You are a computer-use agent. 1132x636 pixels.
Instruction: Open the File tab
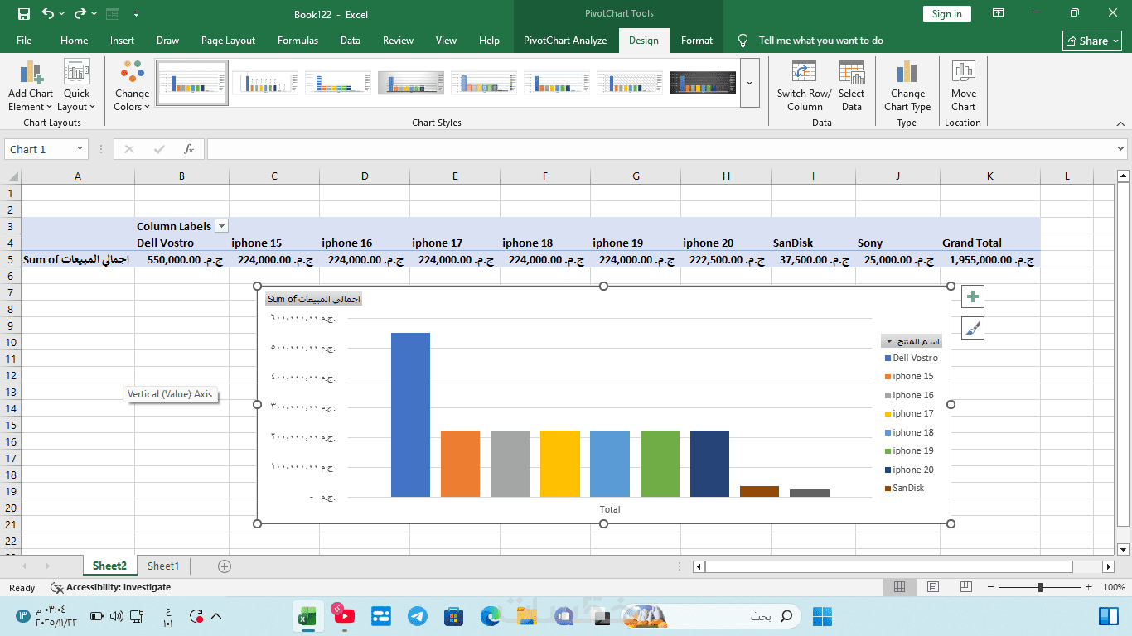tap(24, 41)
